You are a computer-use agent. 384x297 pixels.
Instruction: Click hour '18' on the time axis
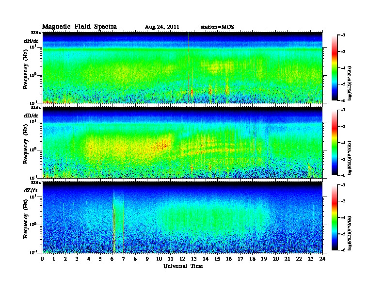[x=253, y=259]
